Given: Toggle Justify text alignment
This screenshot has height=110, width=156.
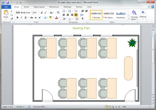Looking at the screenshot, I should [76, 15].
